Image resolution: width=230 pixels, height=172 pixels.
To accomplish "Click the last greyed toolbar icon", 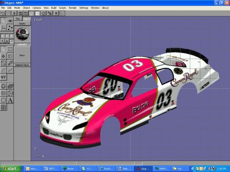I will [x=62, y=13].
